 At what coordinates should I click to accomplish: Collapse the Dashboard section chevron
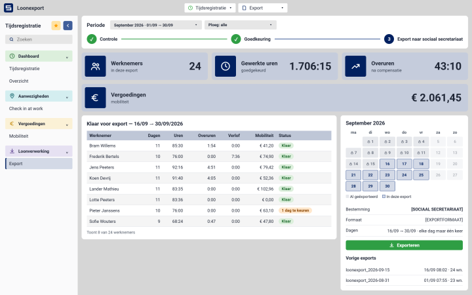point(67,56)
